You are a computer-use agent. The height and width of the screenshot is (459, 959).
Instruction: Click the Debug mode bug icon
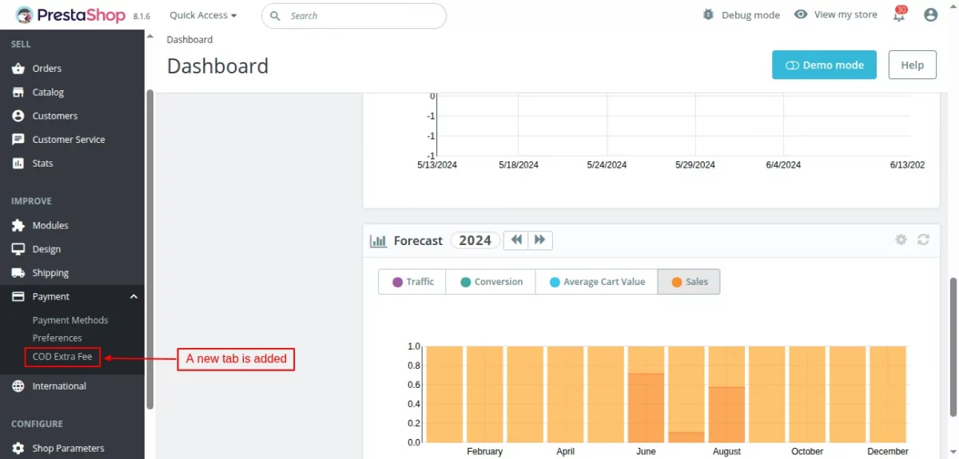click(x=708, y=14)
